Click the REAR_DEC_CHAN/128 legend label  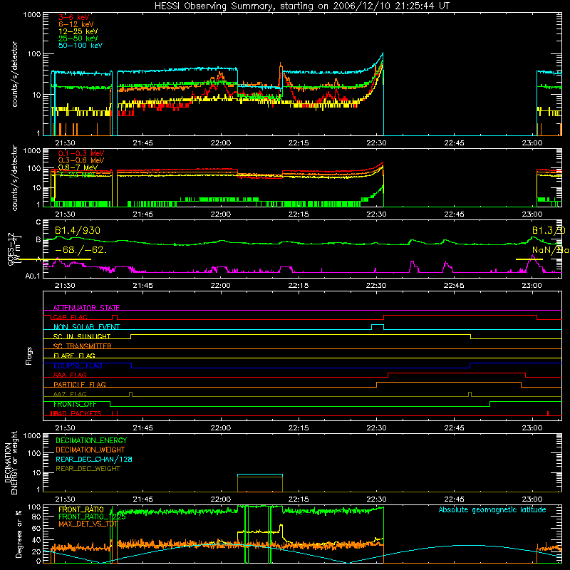[94, 460]
